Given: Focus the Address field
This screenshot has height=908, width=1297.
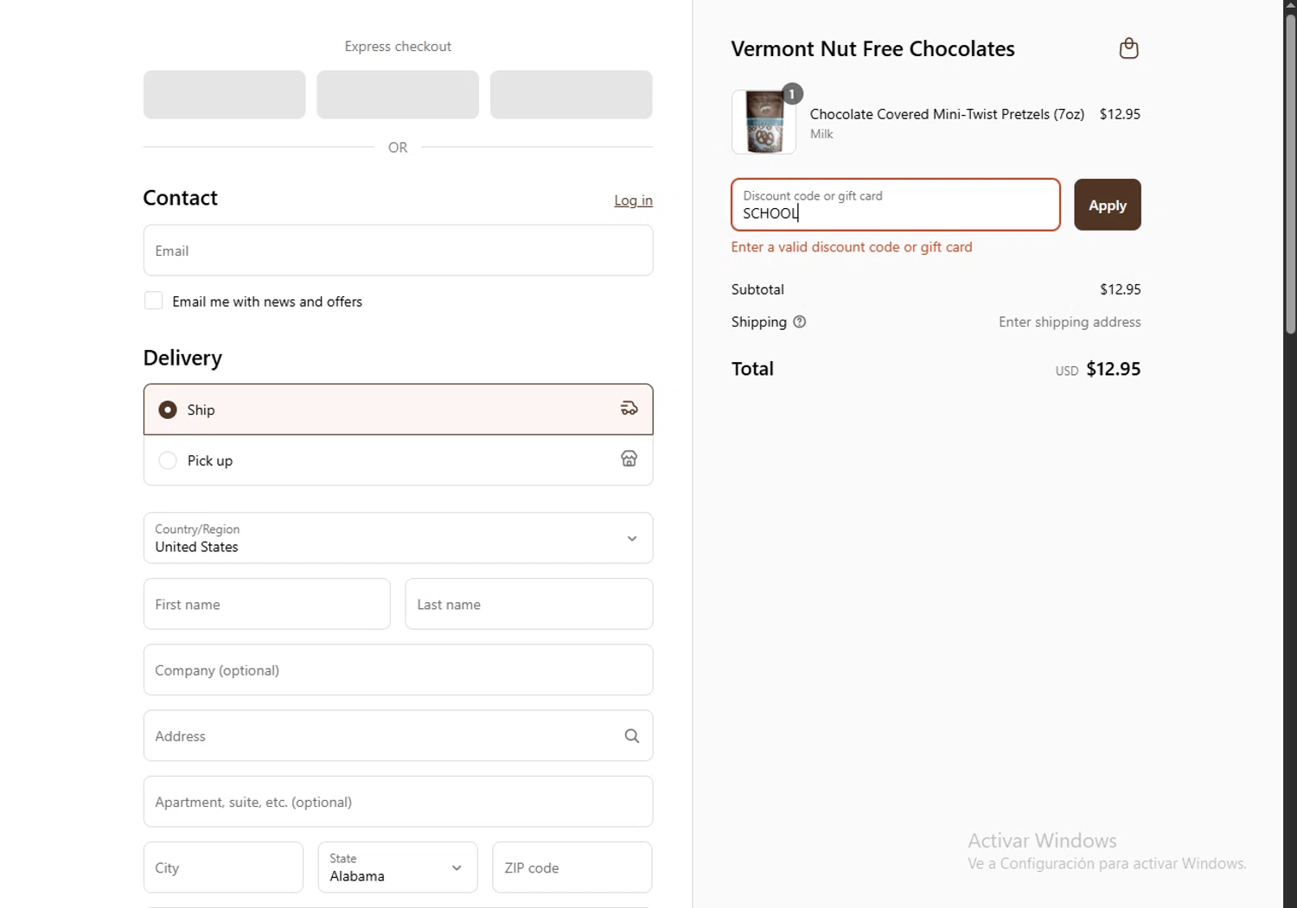Looking at the screenshot, I should coord(398,736).
